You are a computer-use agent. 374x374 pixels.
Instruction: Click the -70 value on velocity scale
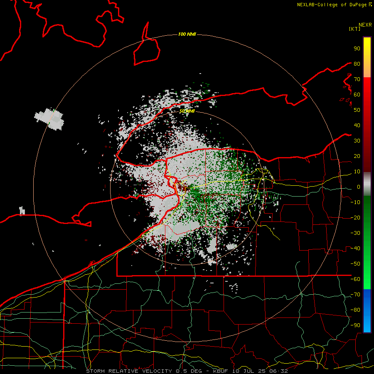tap(355, 295)
